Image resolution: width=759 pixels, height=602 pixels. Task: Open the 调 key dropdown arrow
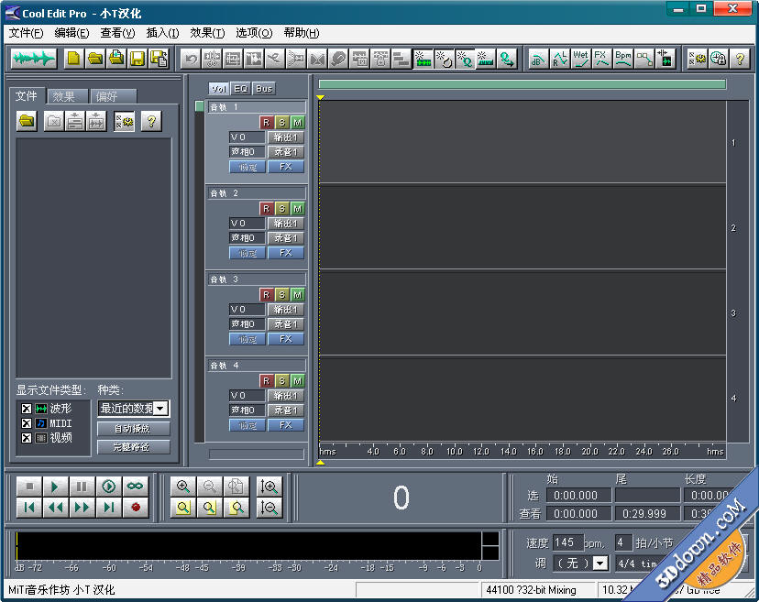(x=600, y=564)
